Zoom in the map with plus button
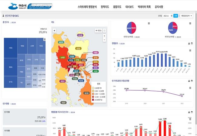The height and width of the screenshot is (136, 197). point(105,36)
